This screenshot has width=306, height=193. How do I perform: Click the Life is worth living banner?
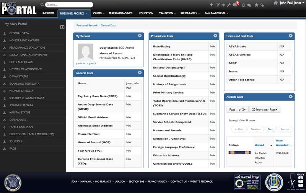pos(247,182)
